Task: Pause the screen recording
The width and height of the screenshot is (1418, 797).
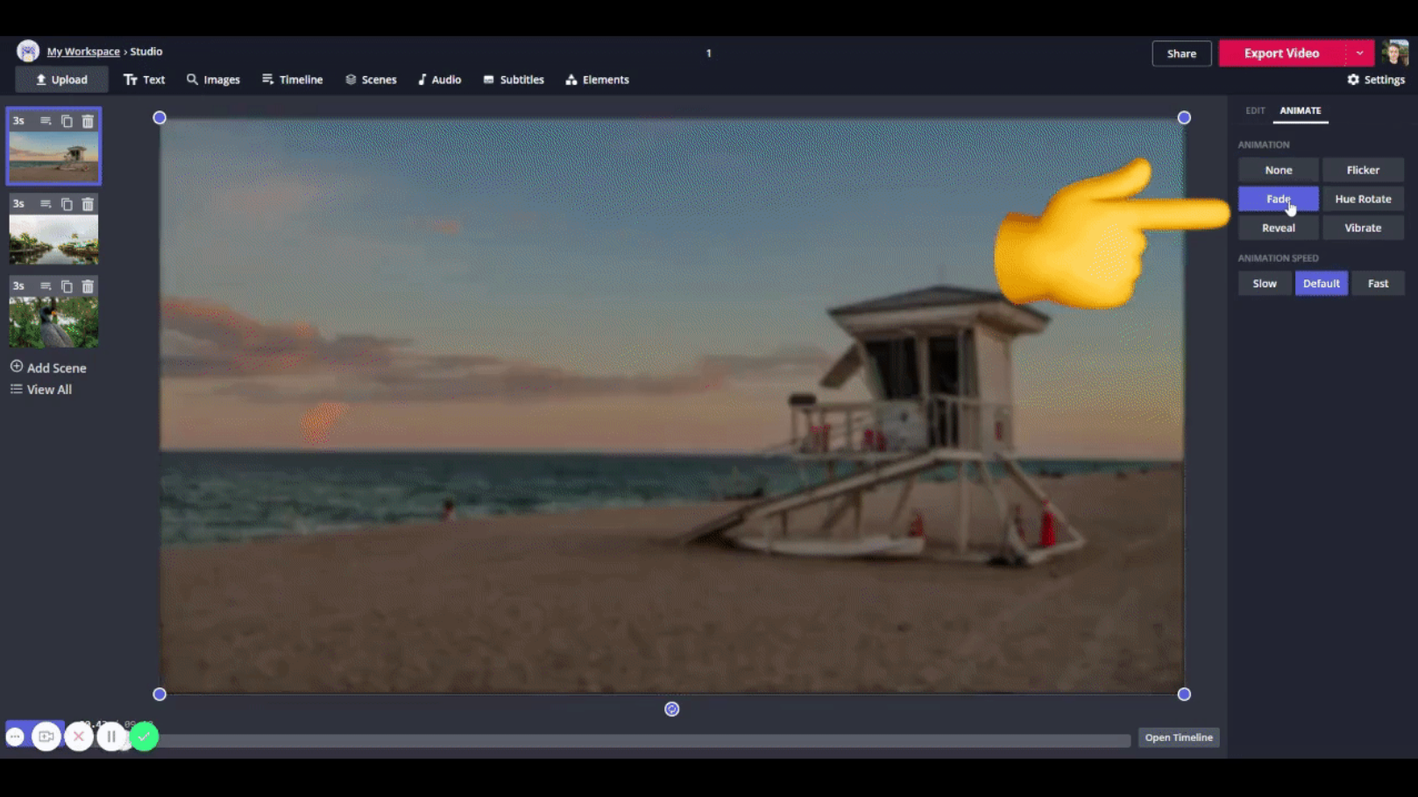Action: tap(111, 737)
